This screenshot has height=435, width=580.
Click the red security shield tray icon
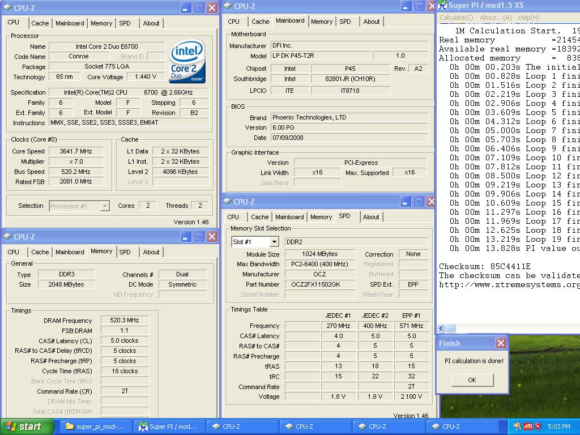coord(538,427)
